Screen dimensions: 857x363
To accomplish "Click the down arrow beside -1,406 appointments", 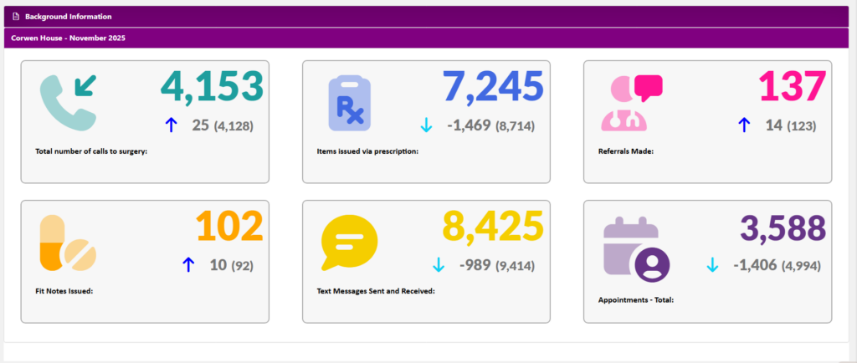I will tap(712, 265).
